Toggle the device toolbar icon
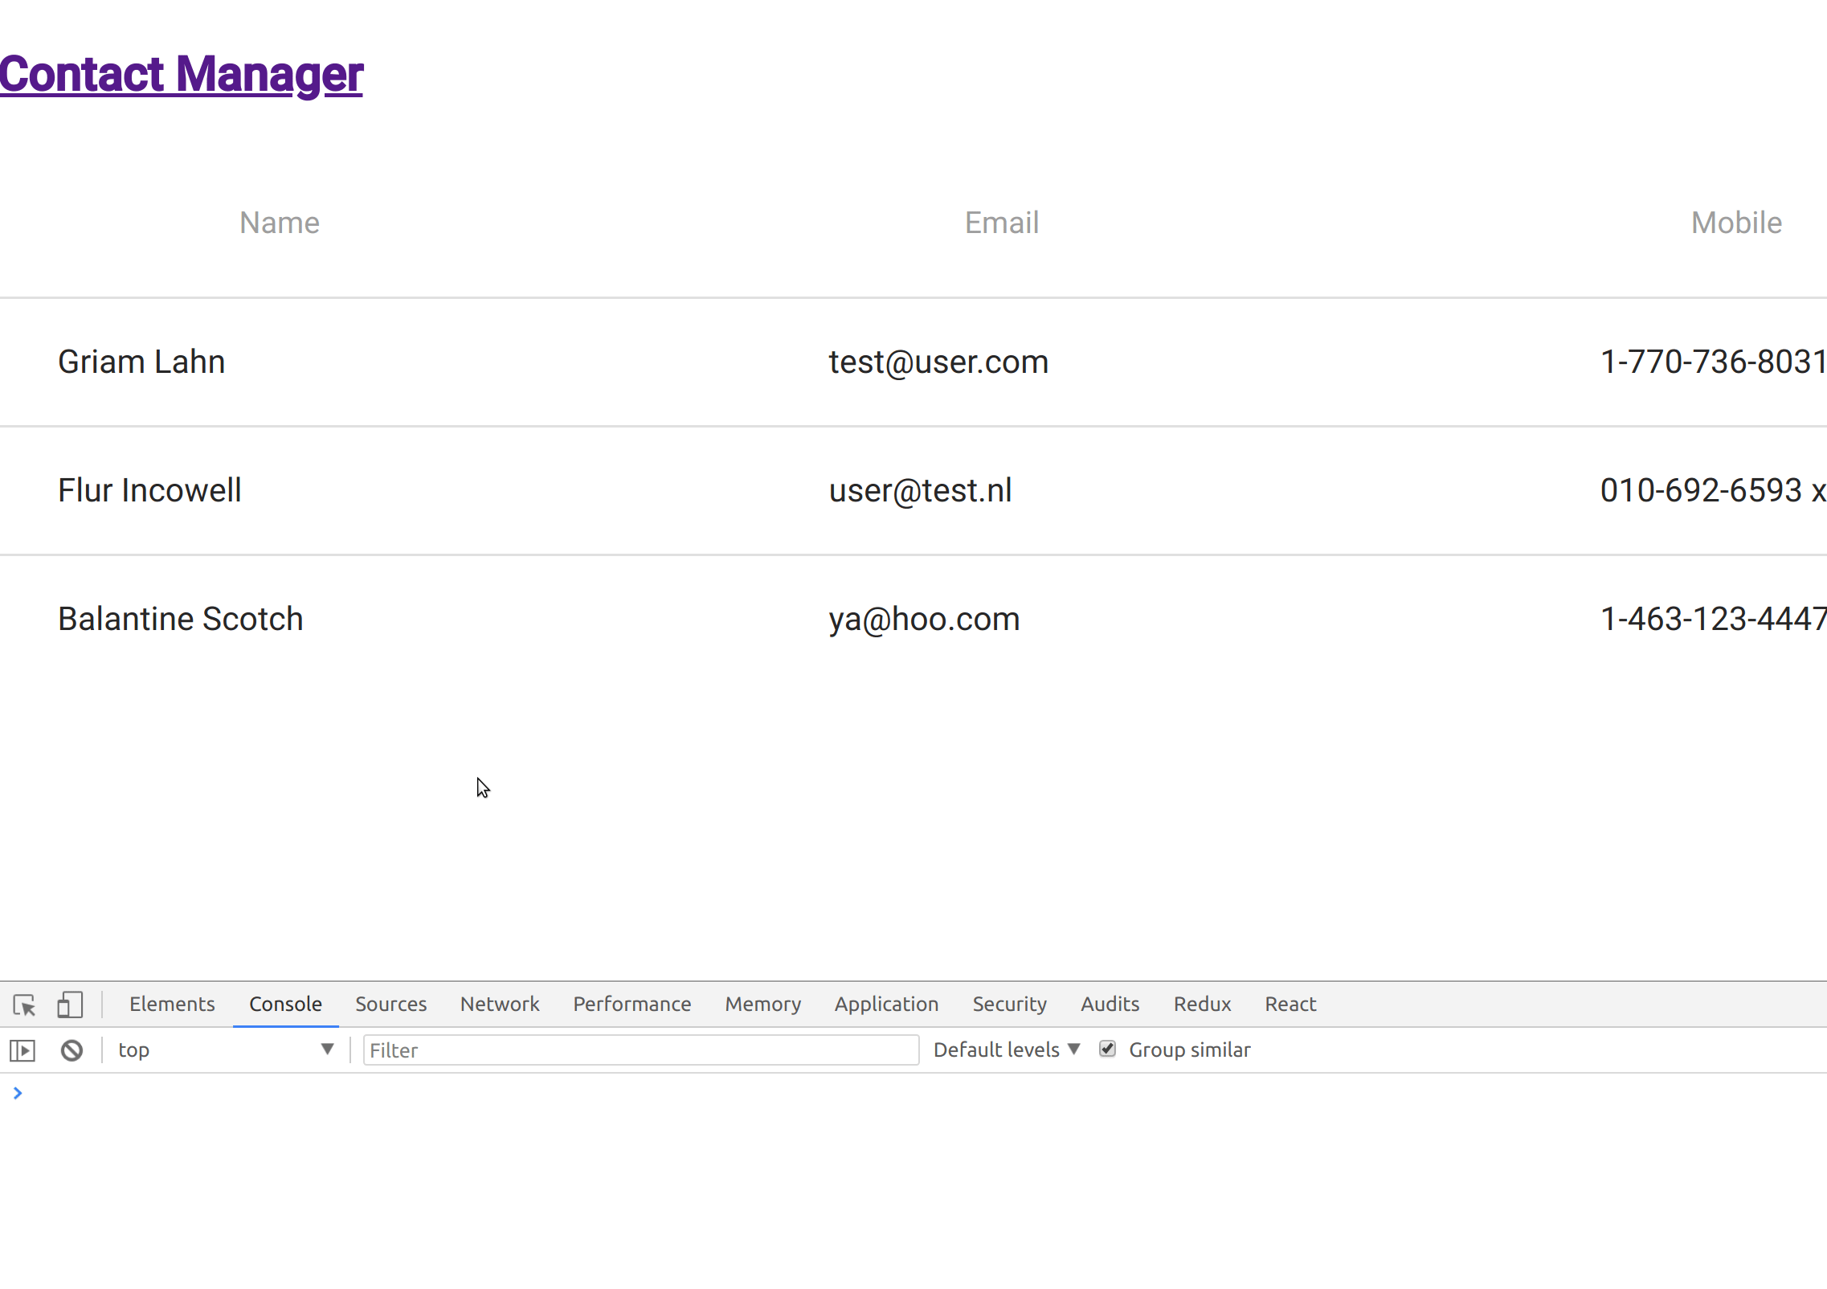The width and height of the screenshot is (1827, 1289). tap(70, 1005)
